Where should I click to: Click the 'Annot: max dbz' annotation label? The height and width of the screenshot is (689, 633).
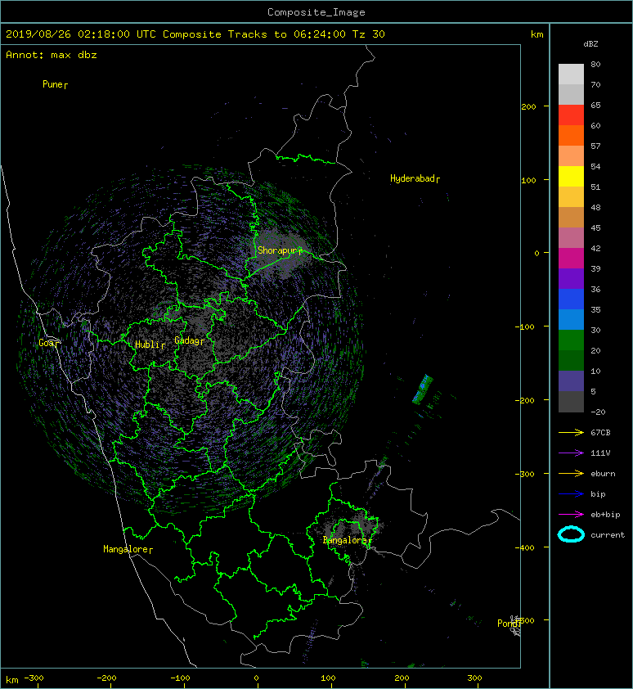(52, 55)
